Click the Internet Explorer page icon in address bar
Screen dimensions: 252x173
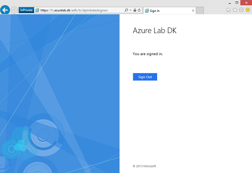pyautogui.click(x=37, y=10)
